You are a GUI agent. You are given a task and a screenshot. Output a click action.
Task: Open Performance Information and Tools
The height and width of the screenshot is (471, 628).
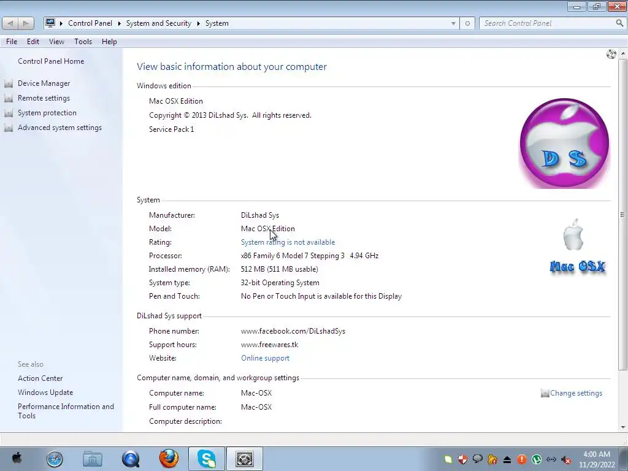coord(66,411)
